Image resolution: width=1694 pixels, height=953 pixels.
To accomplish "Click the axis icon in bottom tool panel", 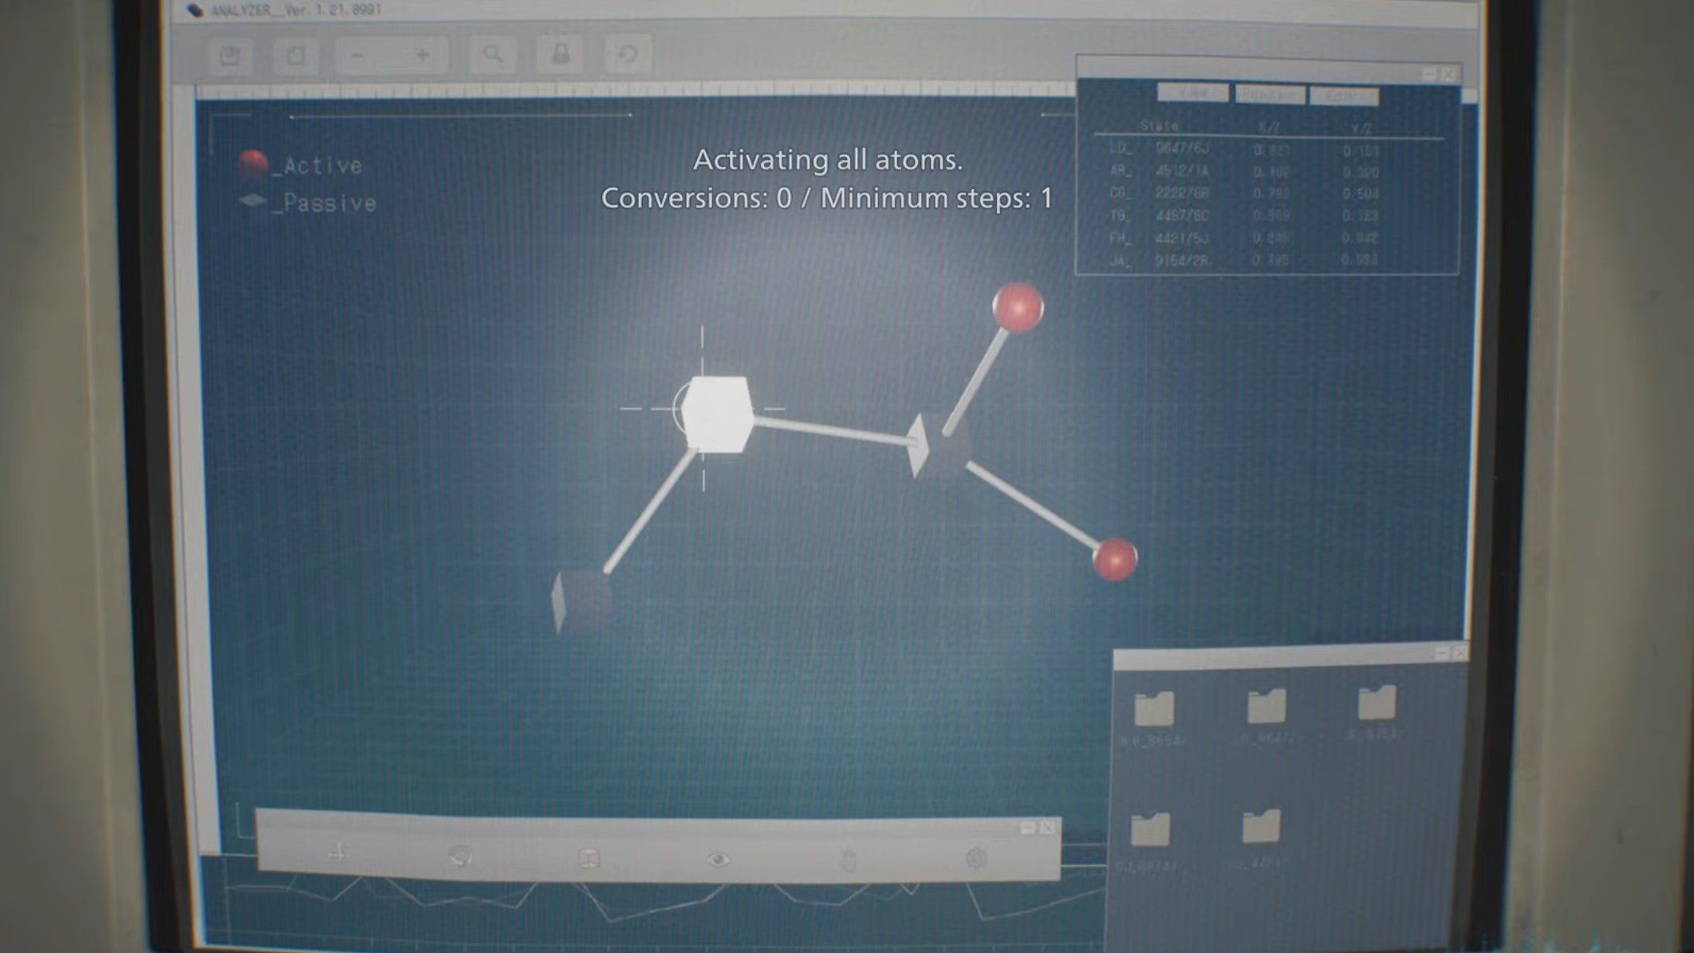I will (338, 853).
